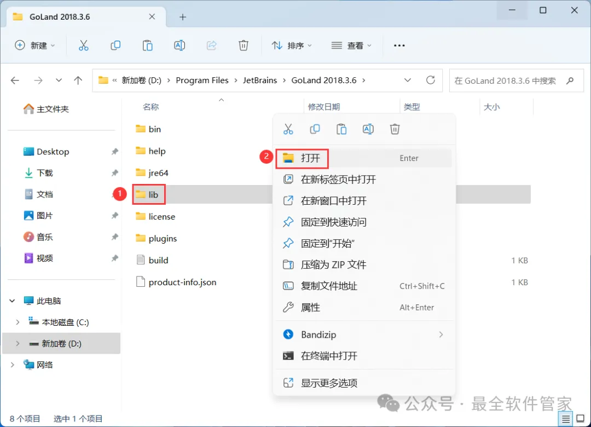Select the bin folder
The width and height of the screenshot is (591, 427).
coord(148,129)
